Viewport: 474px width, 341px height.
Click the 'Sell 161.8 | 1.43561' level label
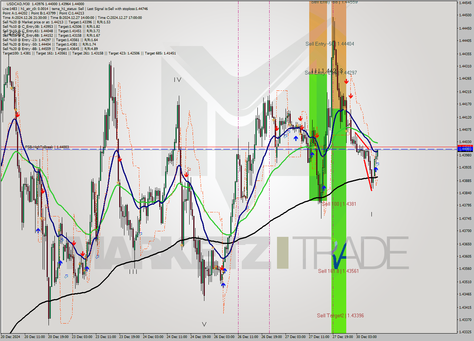coord(339,271)
